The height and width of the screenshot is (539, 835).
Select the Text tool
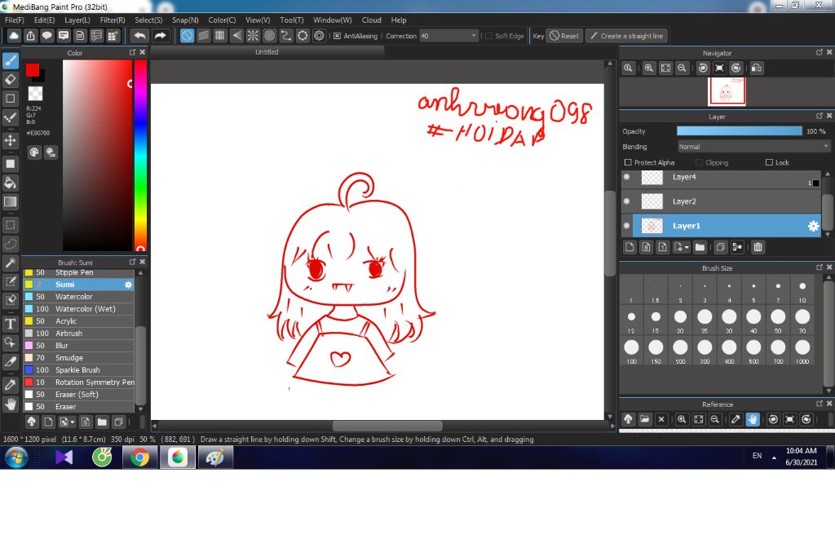click(10, 323)
